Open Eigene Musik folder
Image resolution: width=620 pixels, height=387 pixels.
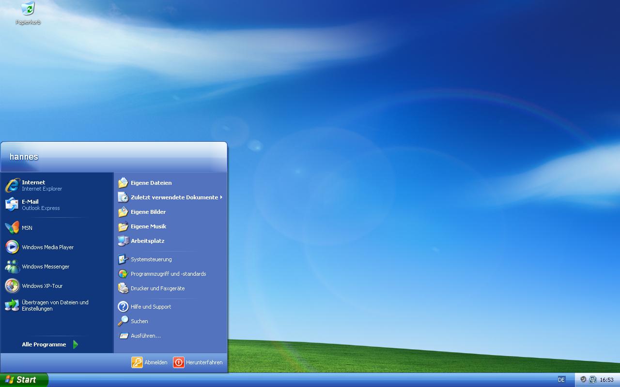(x=148, y=226)
